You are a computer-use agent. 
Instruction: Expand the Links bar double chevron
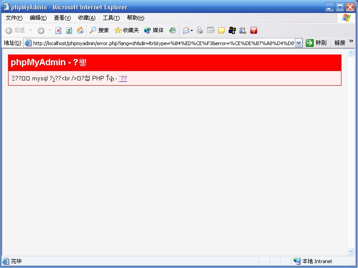351,41
